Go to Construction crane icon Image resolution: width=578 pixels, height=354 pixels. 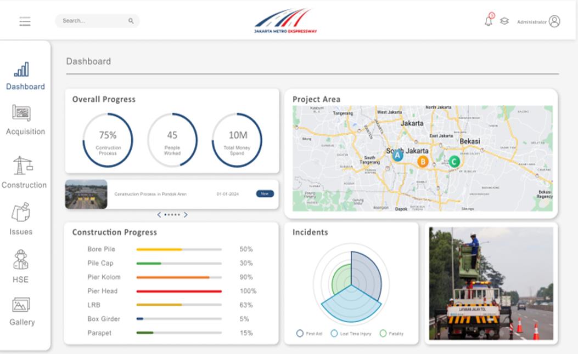click(23, 165)
